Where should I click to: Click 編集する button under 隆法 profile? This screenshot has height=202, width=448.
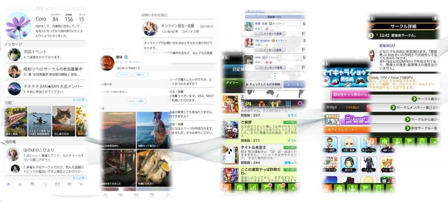point(140,75)
